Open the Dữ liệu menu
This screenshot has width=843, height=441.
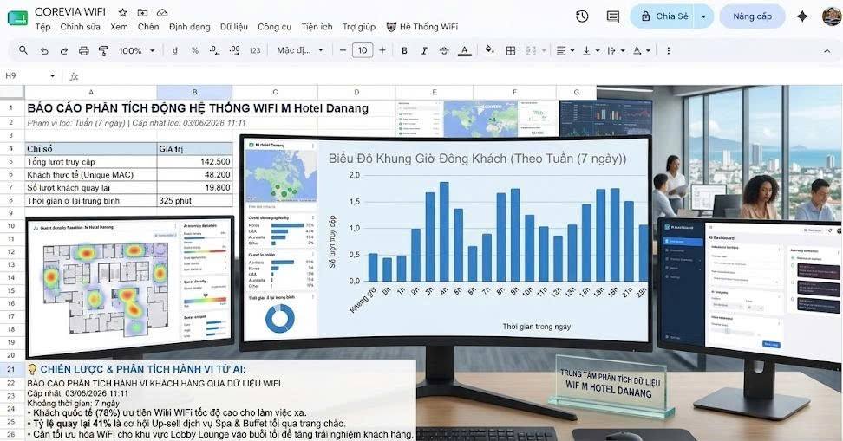[234, 27]
